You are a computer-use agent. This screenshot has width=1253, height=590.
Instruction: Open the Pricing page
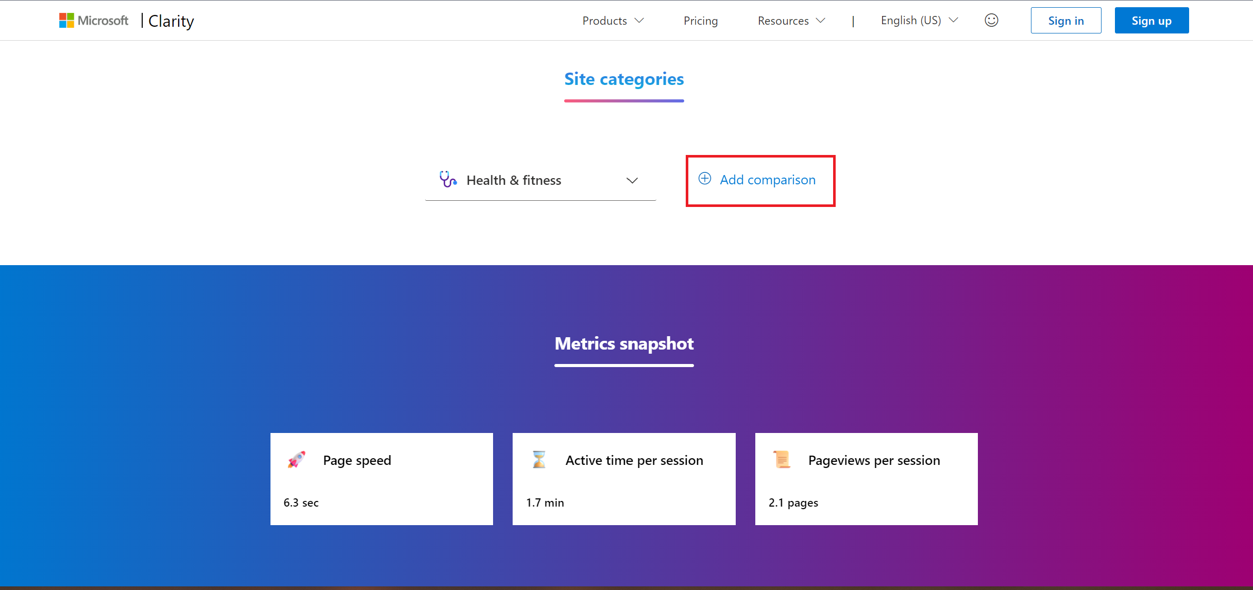point(701,21)
